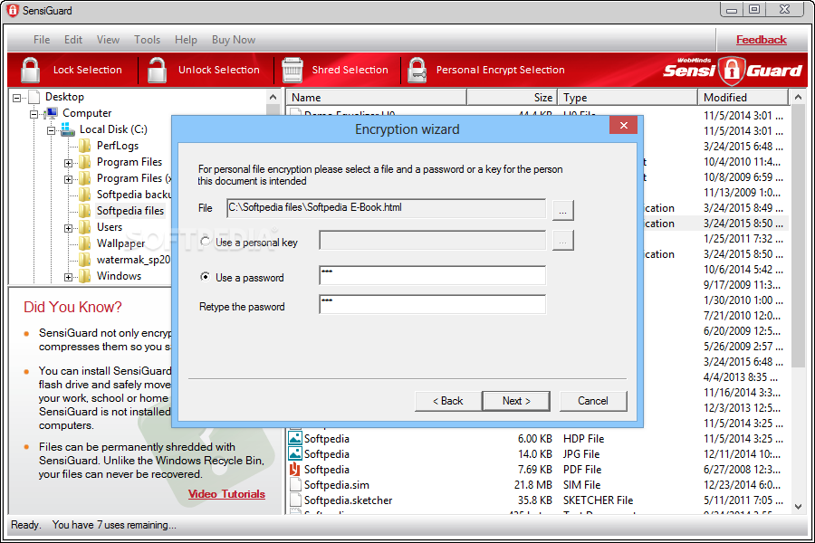
Task: Expand the Users folder node
Action: 68,228
